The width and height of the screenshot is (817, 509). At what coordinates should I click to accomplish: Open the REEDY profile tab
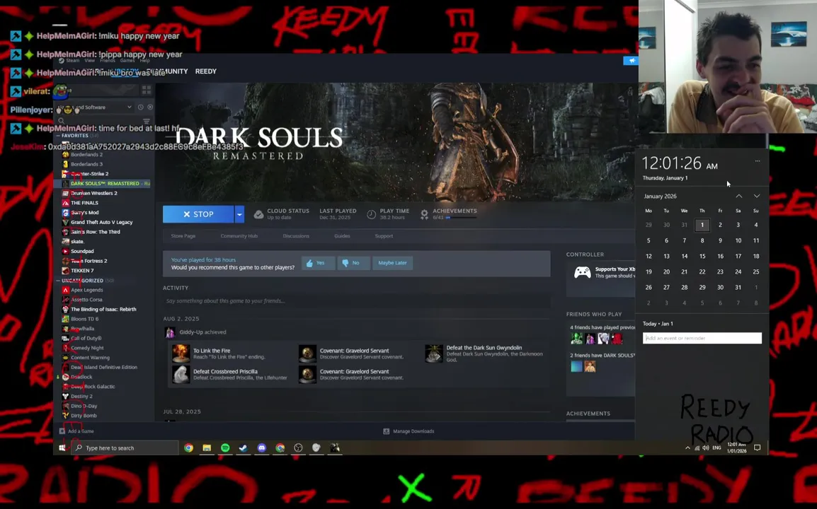point(206,71)
